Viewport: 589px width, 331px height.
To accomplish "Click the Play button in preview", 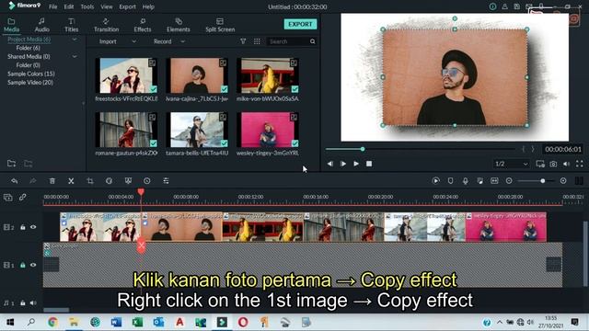I will (356, 164).
